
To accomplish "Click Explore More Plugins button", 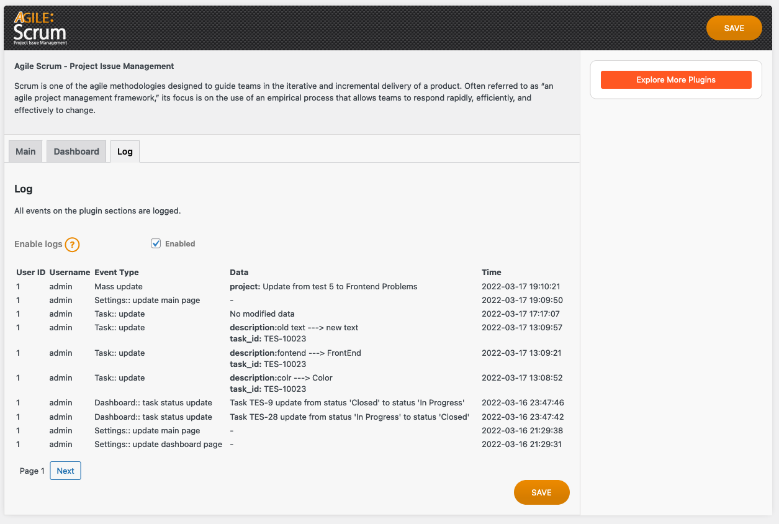I will [x=676, y=80].
